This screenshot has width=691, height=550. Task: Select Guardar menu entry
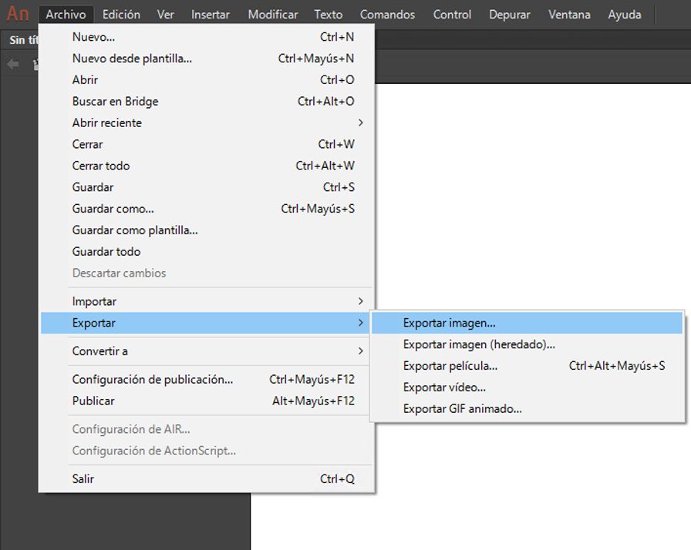(206, 187)
